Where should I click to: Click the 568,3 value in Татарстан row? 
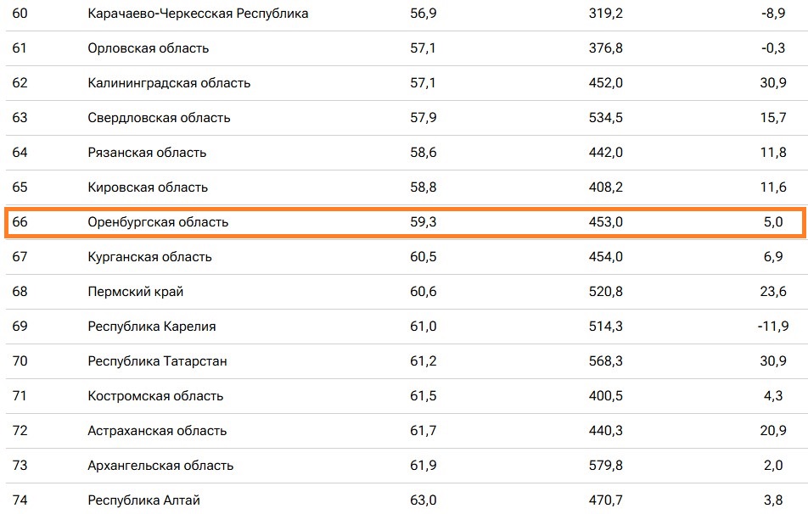point(605,361)
